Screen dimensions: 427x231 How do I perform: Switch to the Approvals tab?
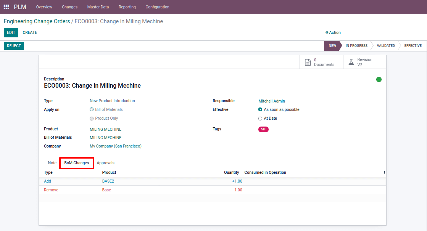pos(105,163)
